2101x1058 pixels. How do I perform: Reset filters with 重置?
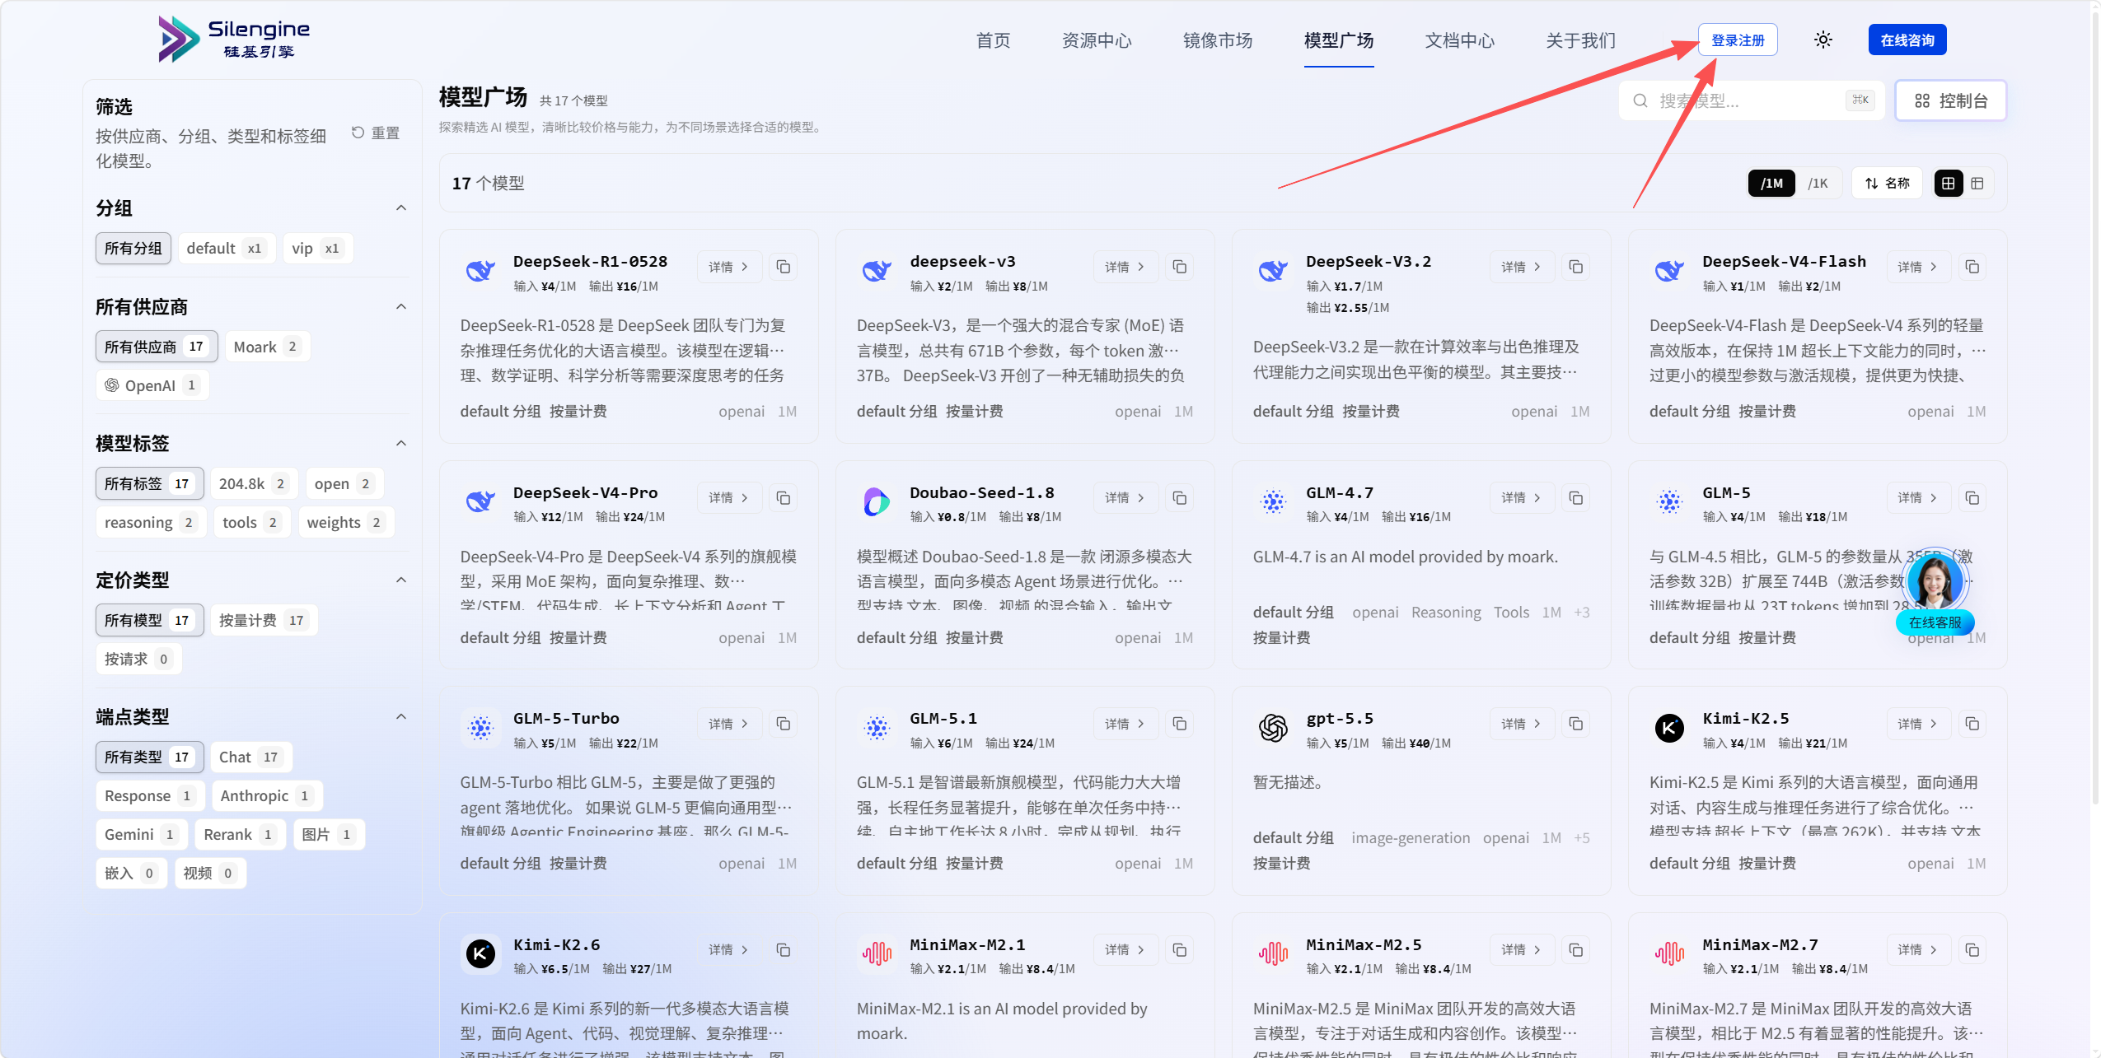pos(376,133)
